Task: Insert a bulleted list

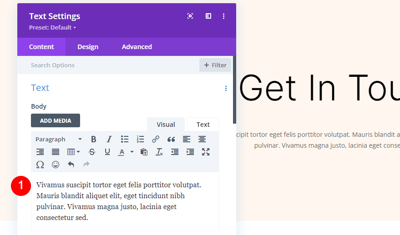Action: [x=125, y=139]
